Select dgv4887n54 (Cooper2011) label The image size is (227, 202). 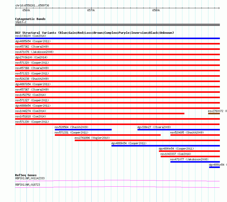coord(33,84)
